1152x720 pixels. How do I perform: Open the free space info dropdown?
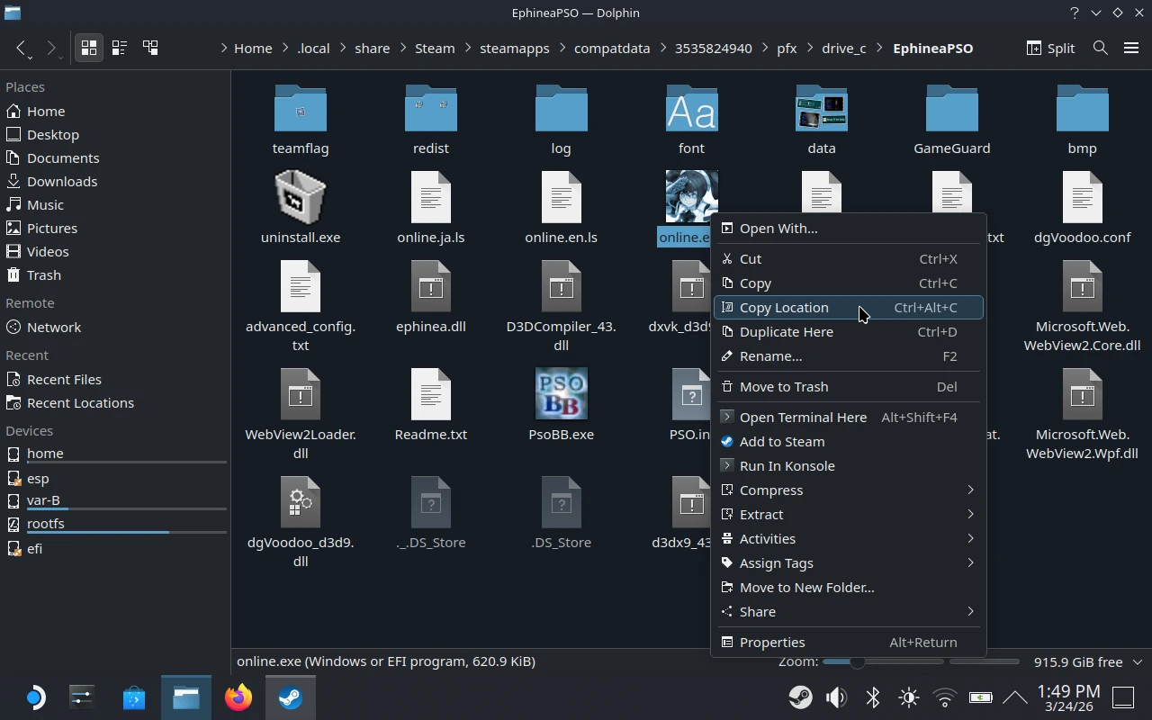(1137, 661)
